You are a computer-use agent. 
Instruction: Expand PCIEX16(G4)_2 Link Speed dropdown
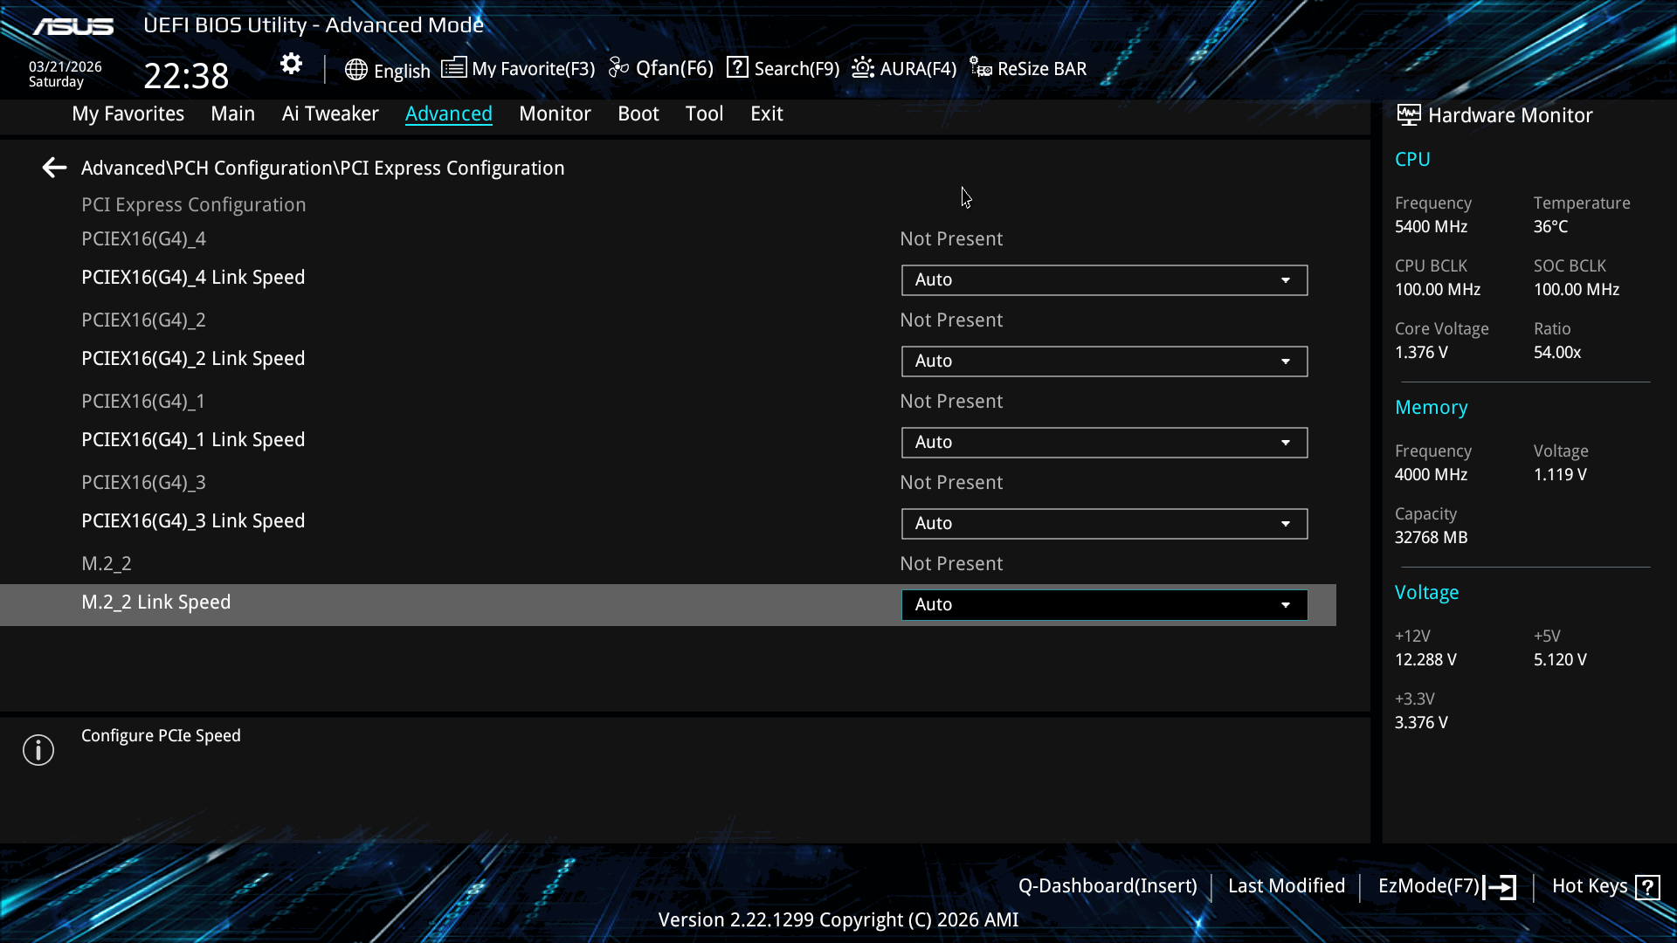tap(1104, 361)
